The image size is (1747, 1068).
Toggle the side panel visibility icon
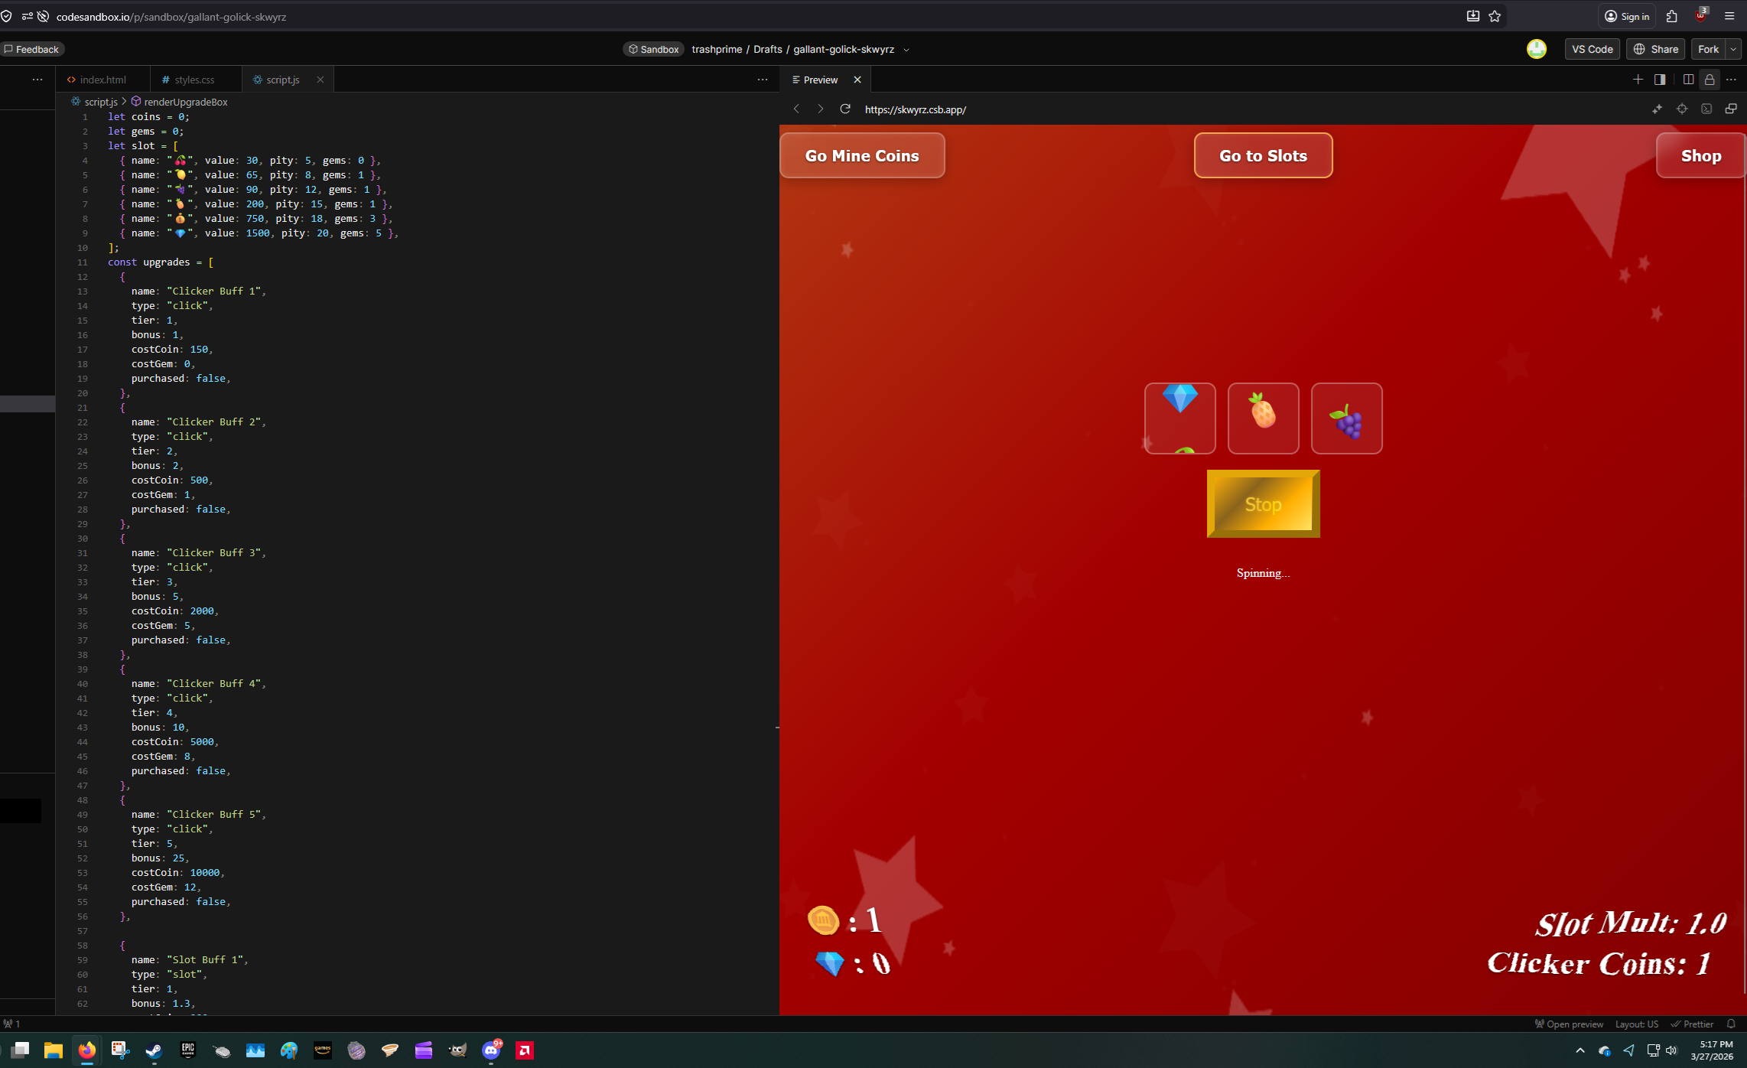(x=1660, y=80)
